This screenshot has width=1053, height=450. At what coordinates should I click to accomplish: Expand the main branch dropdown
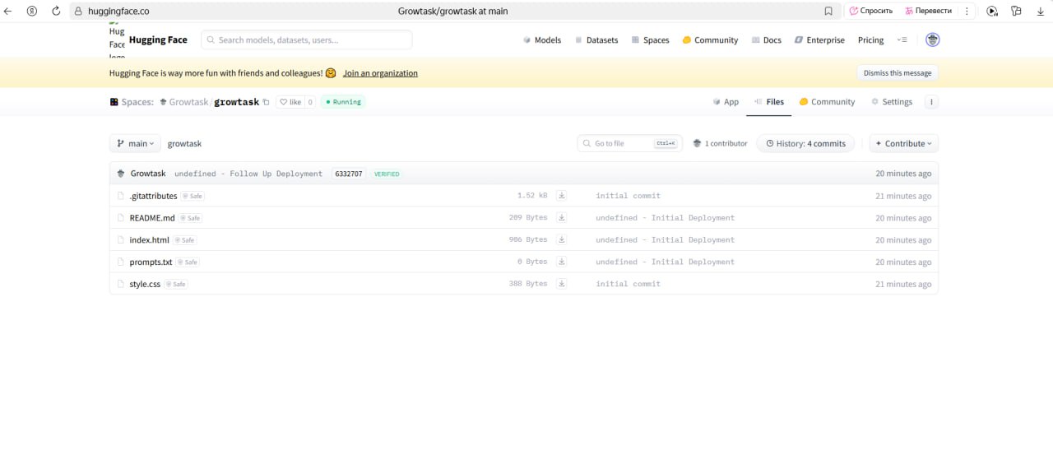135,143
